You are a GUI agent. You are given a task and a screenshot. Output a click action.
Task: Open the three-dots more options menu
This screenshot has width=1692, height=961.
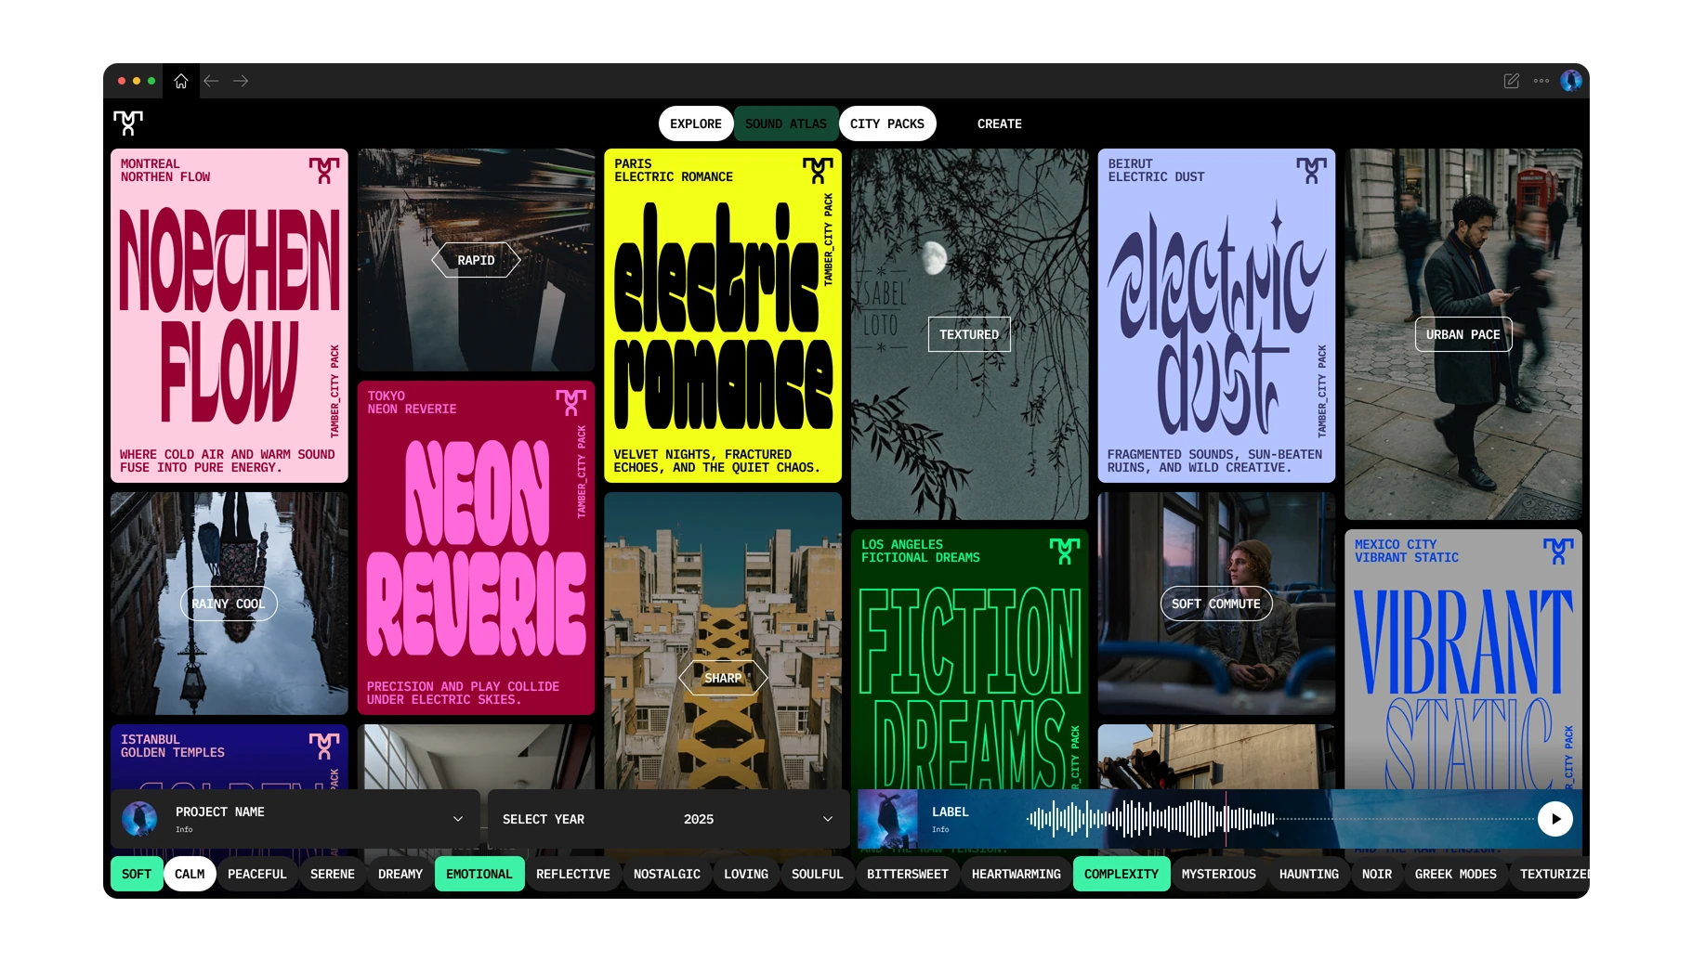tap(1541, 81)
